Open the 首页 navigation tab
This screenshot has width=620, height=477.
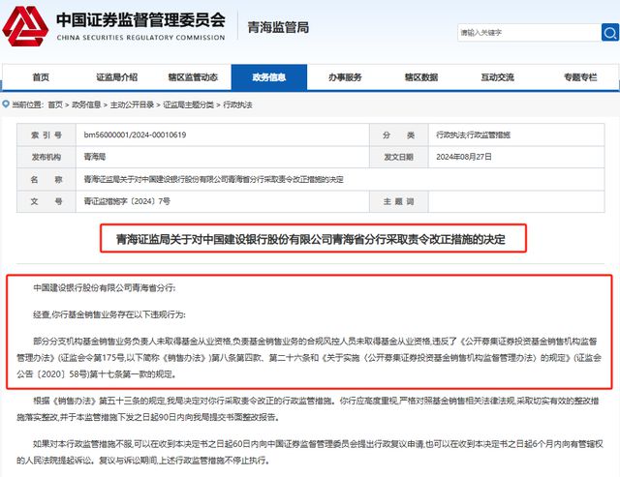tap(41, 77)
